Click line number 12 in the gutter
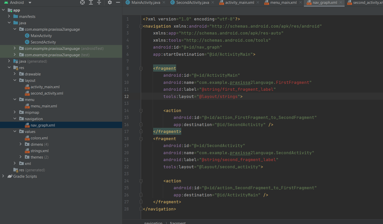 126,96
